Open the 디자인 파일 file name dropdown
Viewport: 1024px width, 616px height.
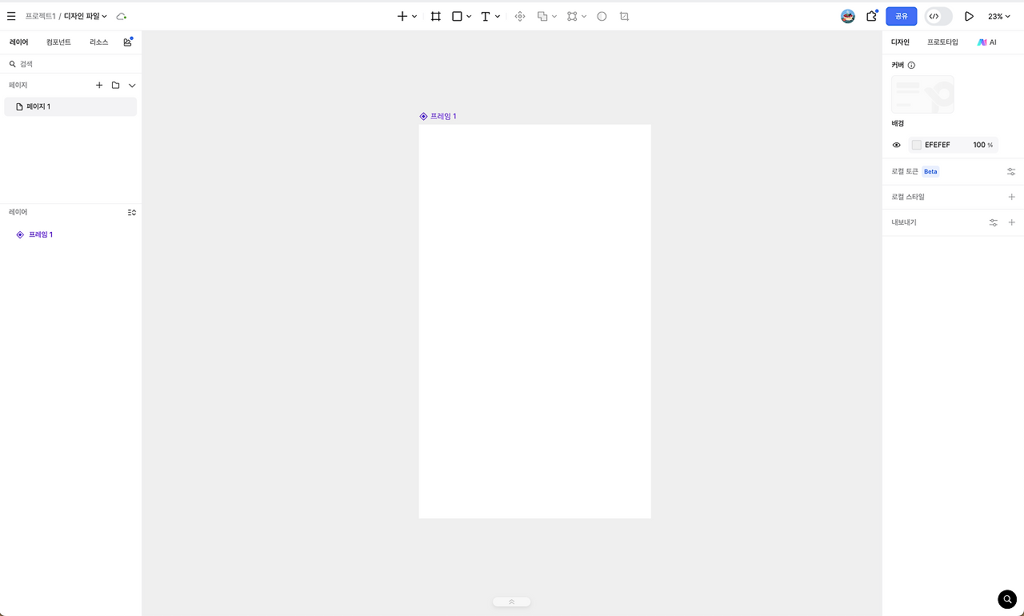coord(86,16)
